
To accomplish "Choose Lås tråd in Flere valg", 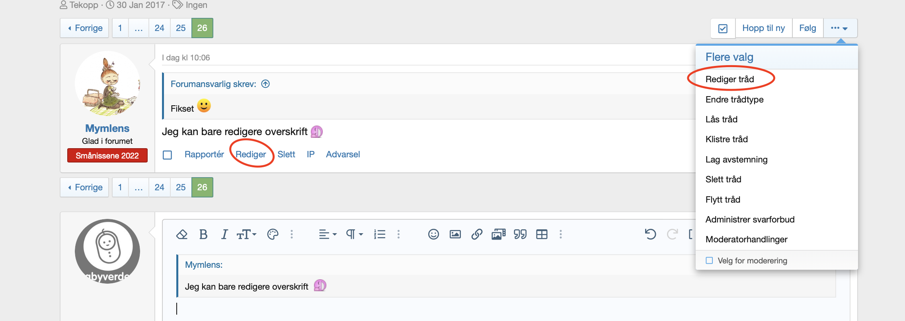I will [x=721, y=119].
